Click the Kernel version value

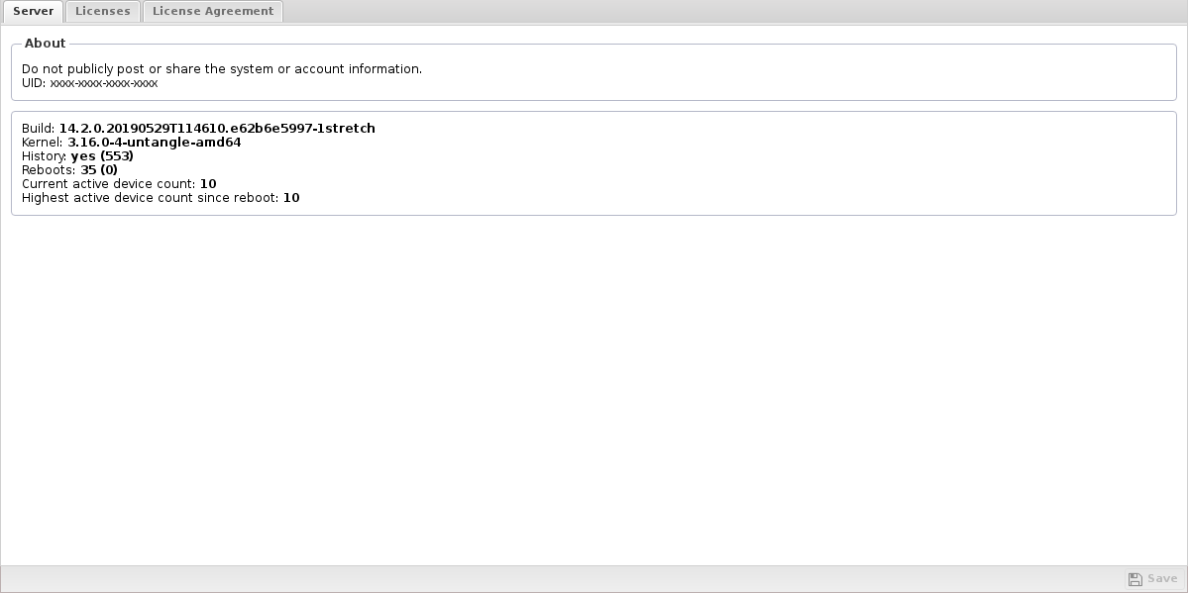(154, 143)
